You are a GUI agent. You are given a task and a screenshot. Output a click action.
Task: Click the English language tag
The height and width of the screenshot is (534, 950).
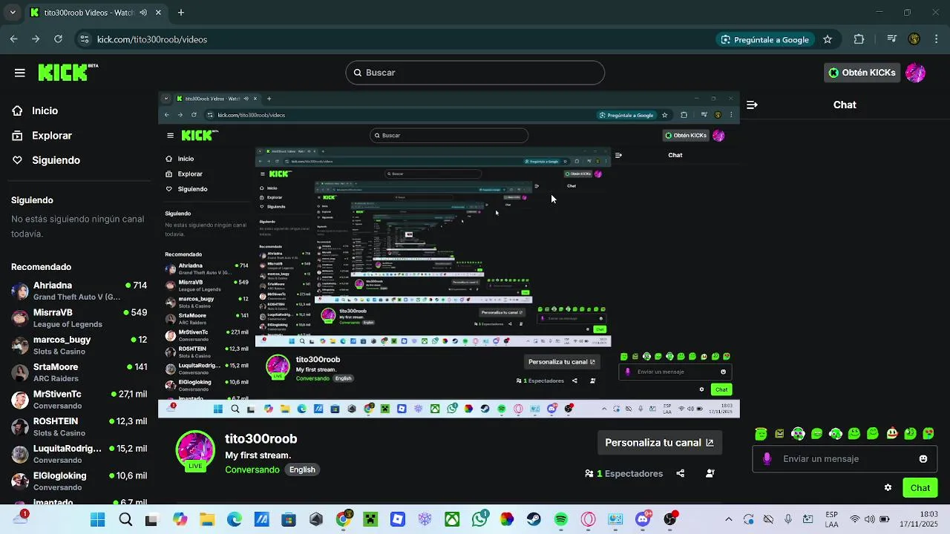pyautogui.click(x=302, y=469)
